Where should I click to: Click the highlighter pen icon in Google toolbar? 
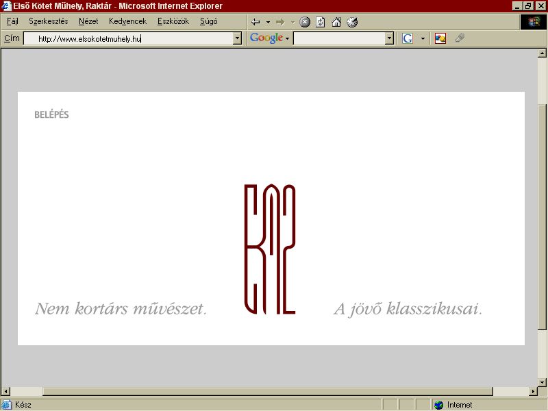pyautogui.click(x=460, y=38)
